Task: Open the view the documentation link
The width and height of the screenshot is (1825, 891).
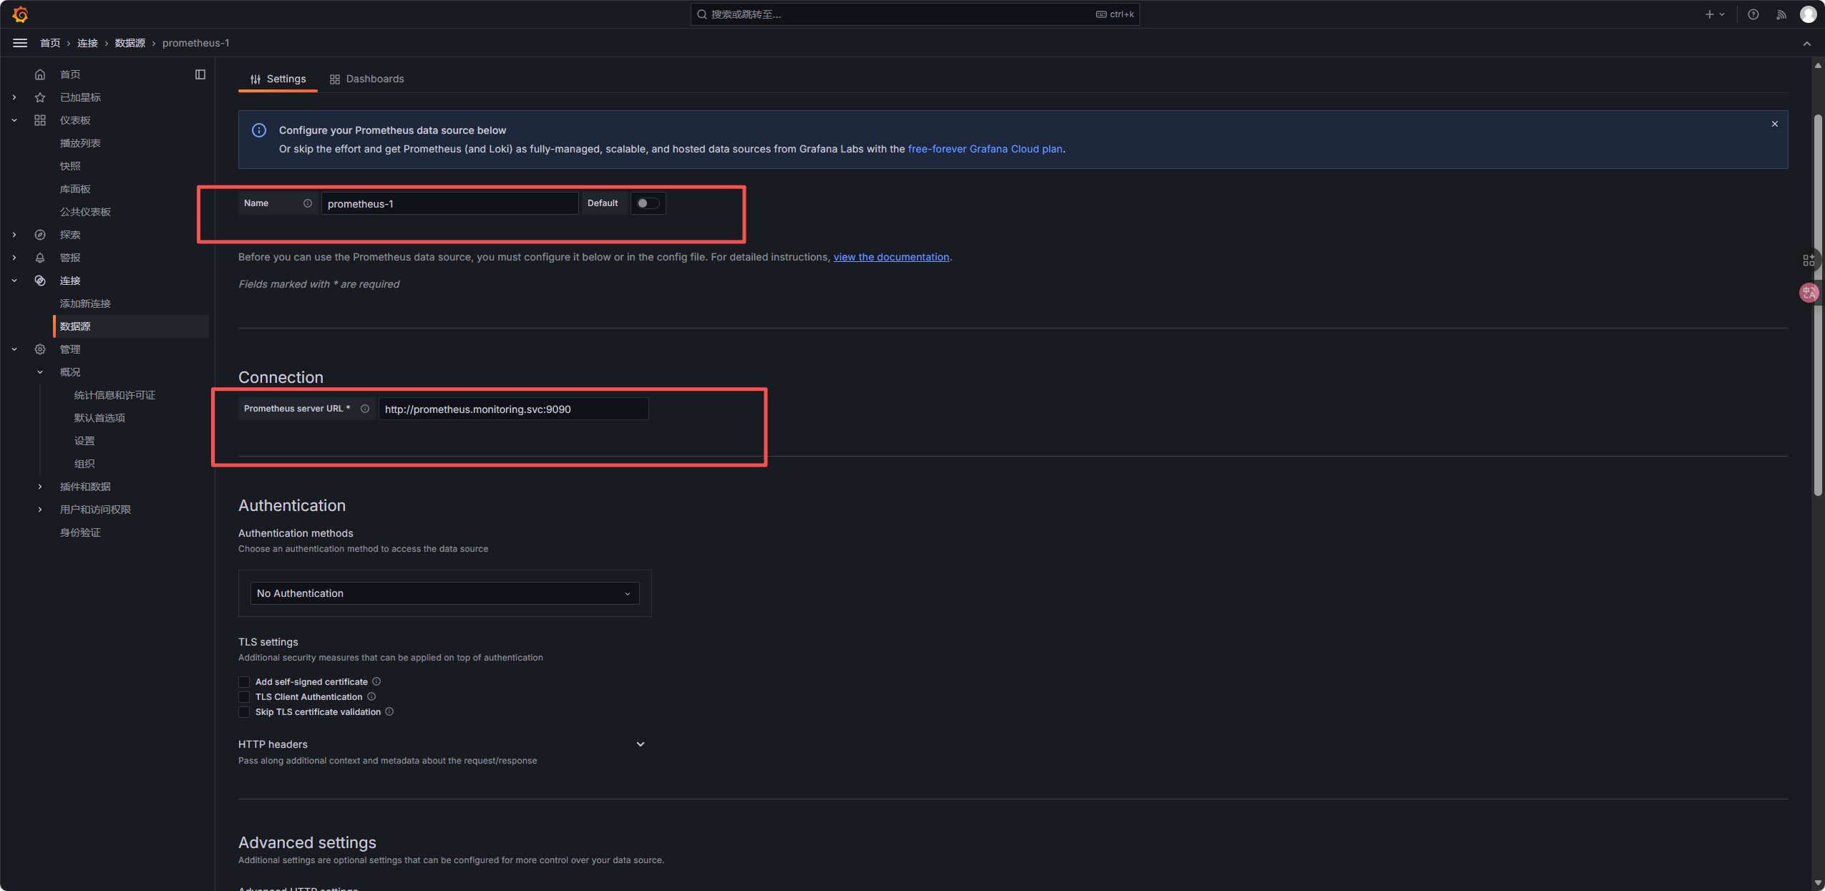Action: [x=891, y=257]
